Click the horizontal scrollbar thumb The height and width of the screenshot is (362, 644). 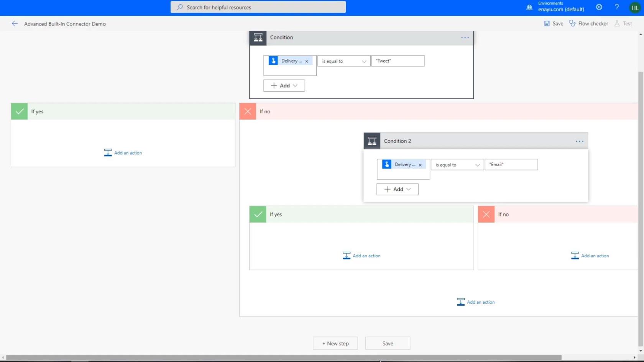(284, 357)
